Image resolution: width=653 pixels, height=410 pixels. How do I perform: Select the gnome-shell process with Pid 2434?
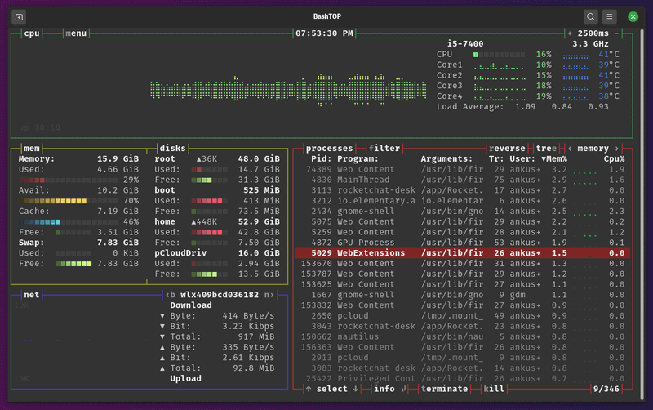(462, 212)
